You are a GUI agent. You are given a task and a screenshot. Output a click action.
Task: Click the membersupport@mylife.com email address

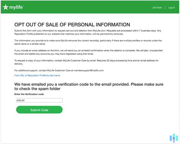click(88, 70)
